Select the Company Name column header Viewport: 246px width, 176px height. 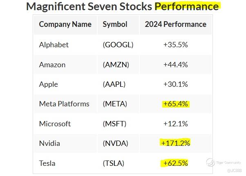tap(65, 24)
